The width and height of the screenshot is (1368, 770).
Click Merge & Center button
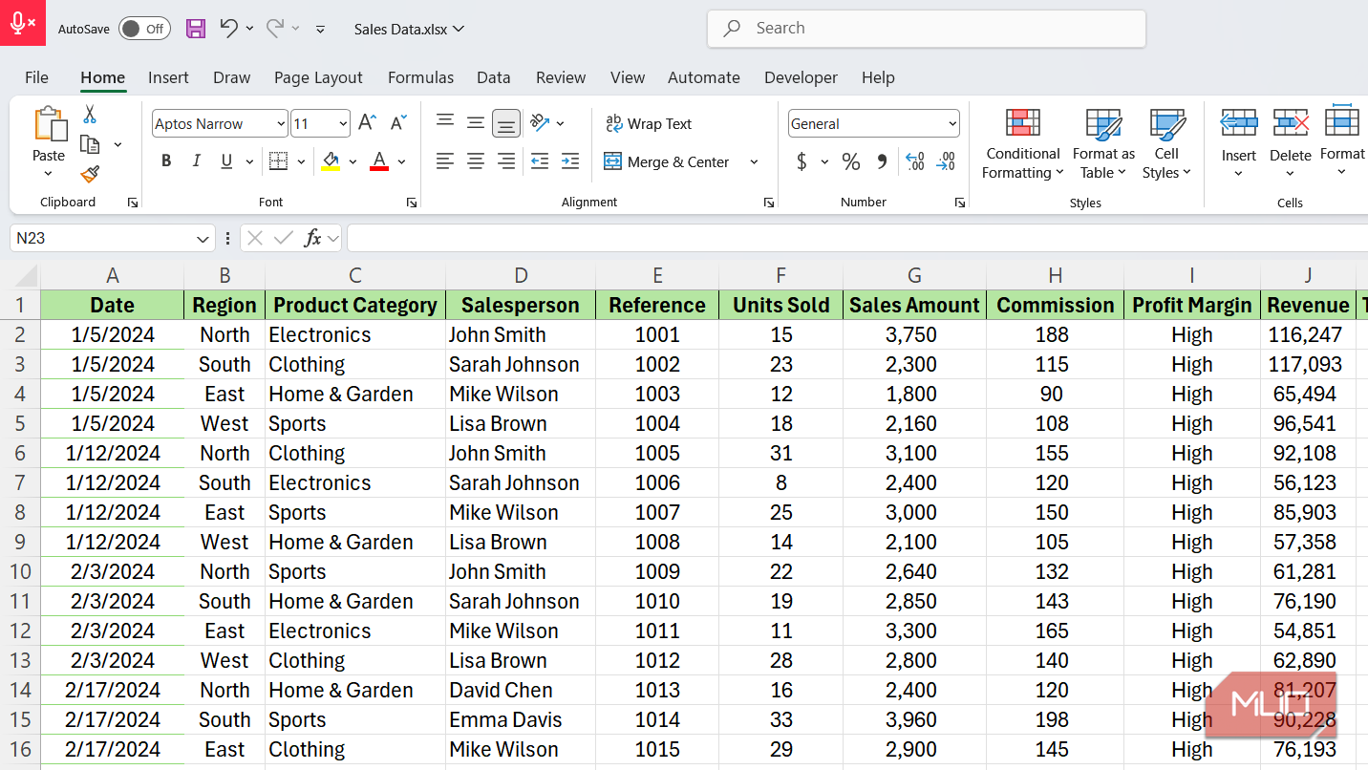point(667,161)
